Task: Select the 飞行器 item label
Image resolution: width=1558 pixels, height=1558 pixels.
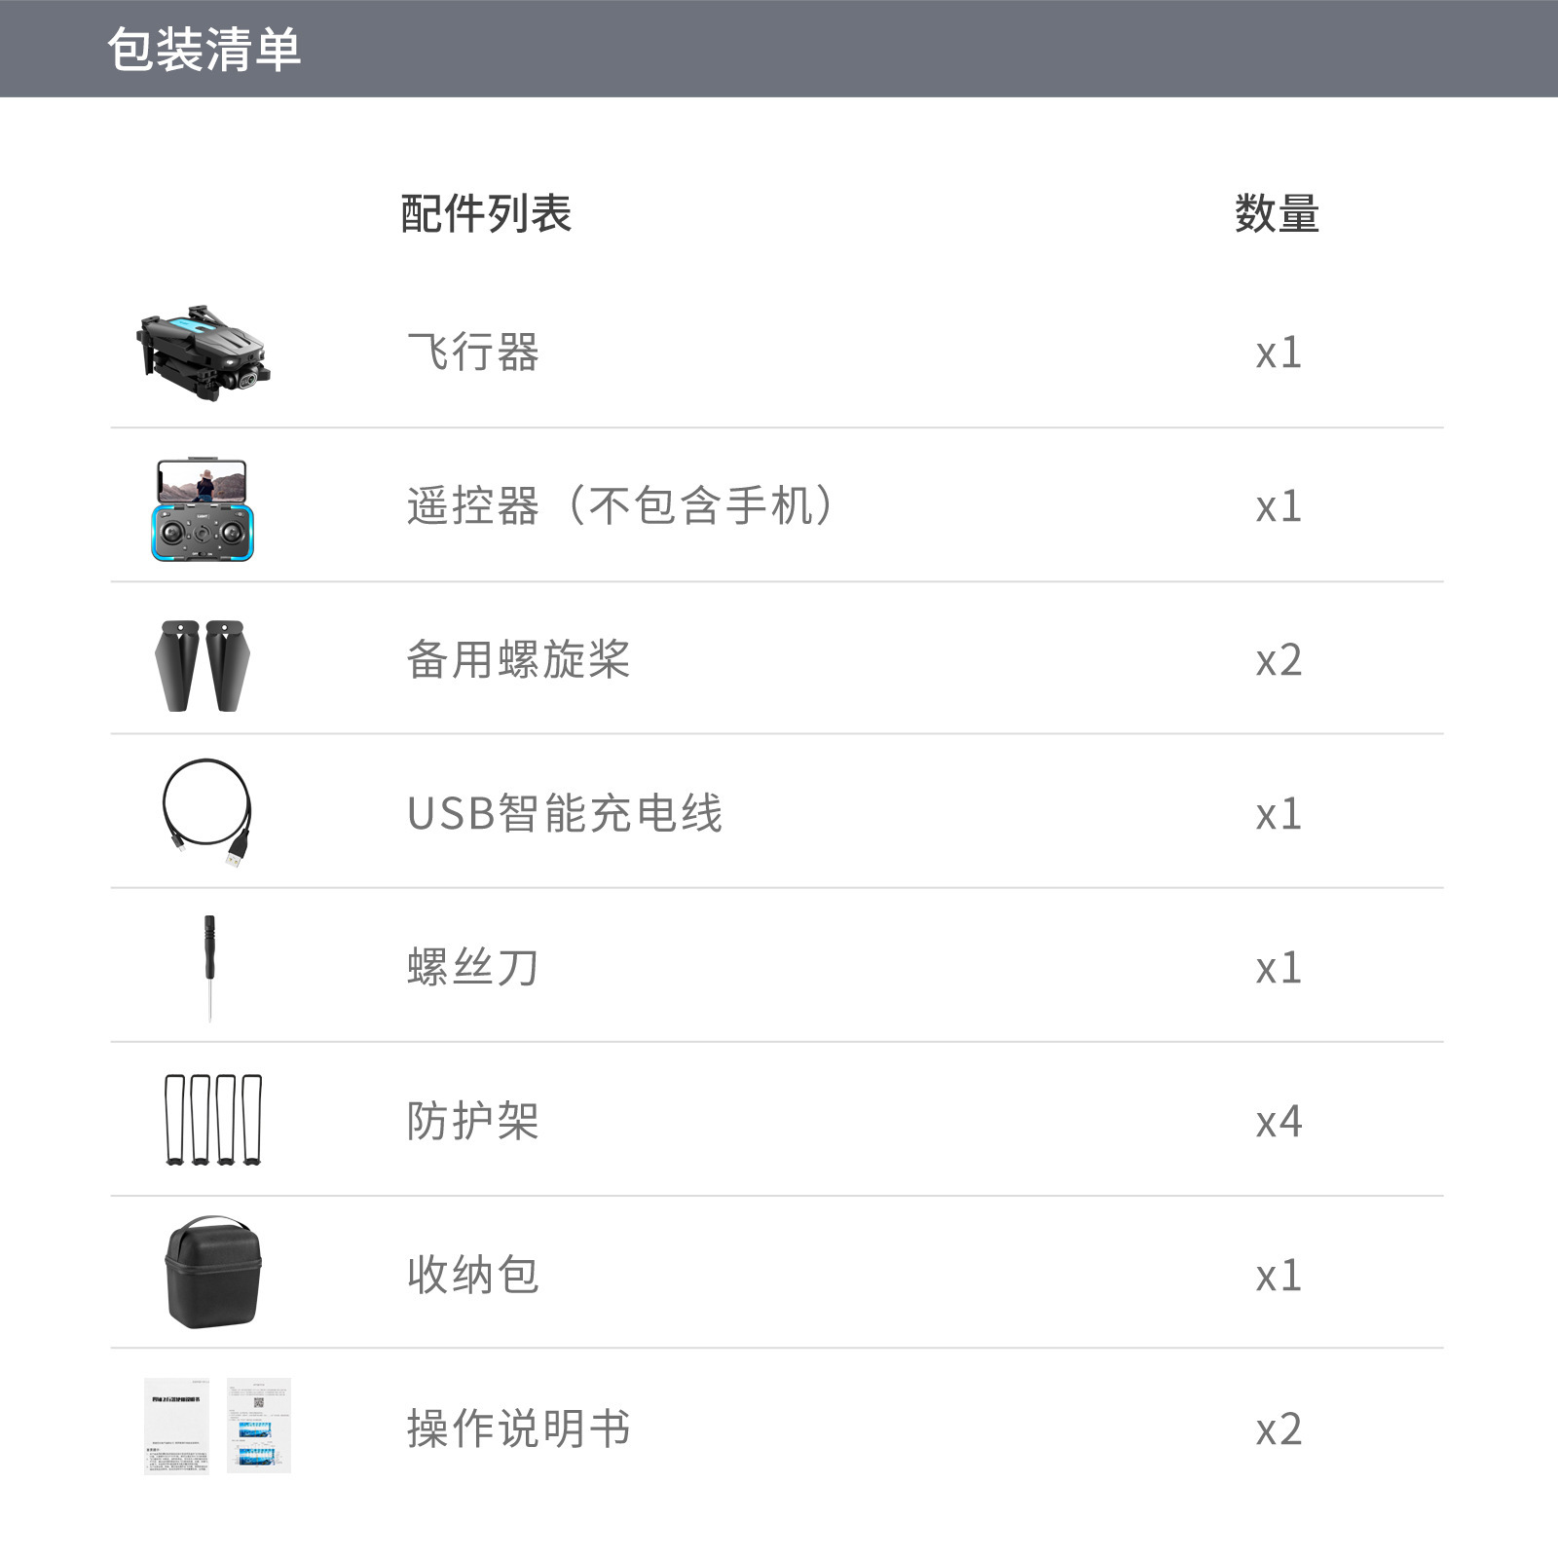Action: click(473, 352)
